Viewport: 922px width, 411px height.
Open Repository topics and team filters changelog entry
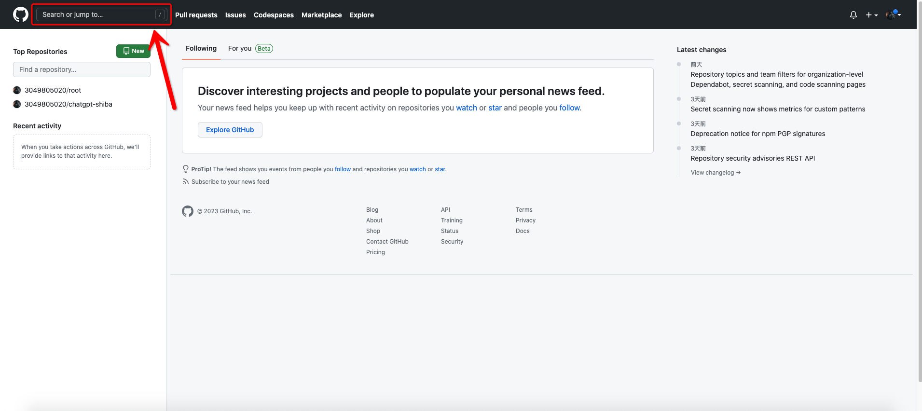click(778, 80)
